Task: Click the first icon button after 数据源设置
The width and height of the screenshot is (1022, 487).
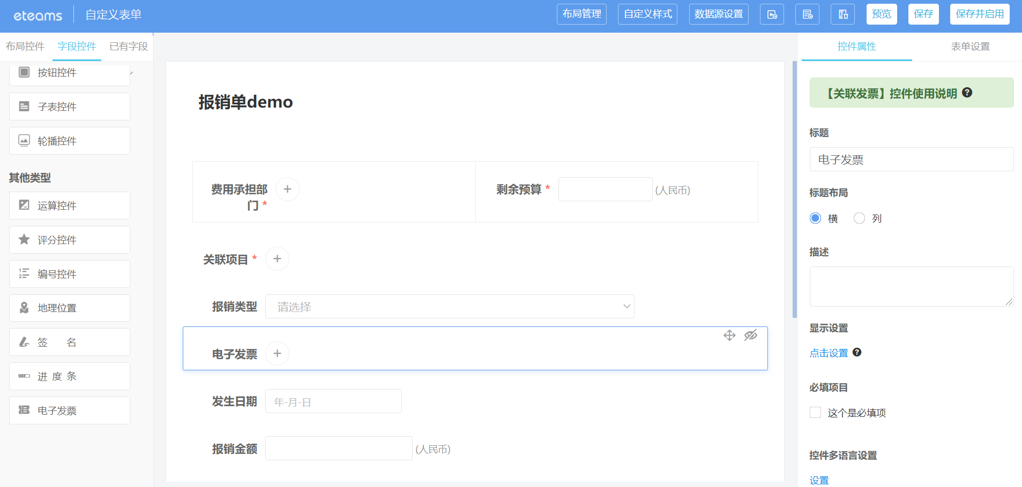Action: 772,14
